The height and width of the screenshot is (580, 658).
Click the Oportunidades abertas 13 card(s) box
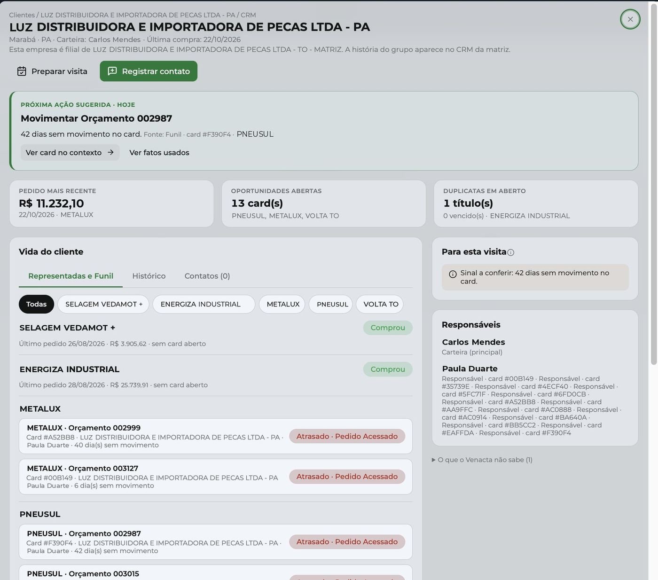point(324,204)
